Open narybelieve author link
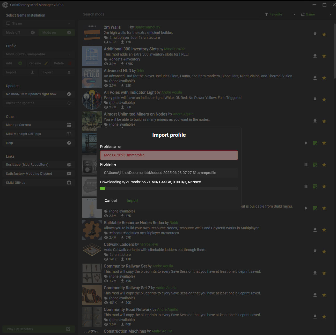This screenshot has width=336, height=335. pyautogui.click(x=149, y=244)
